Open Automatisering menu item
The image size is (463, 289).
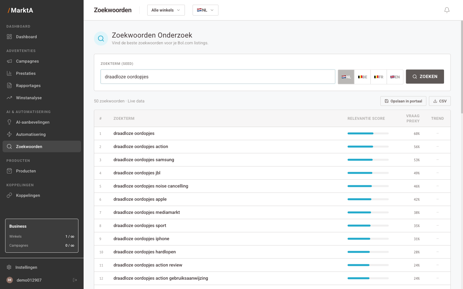point(42,134)
